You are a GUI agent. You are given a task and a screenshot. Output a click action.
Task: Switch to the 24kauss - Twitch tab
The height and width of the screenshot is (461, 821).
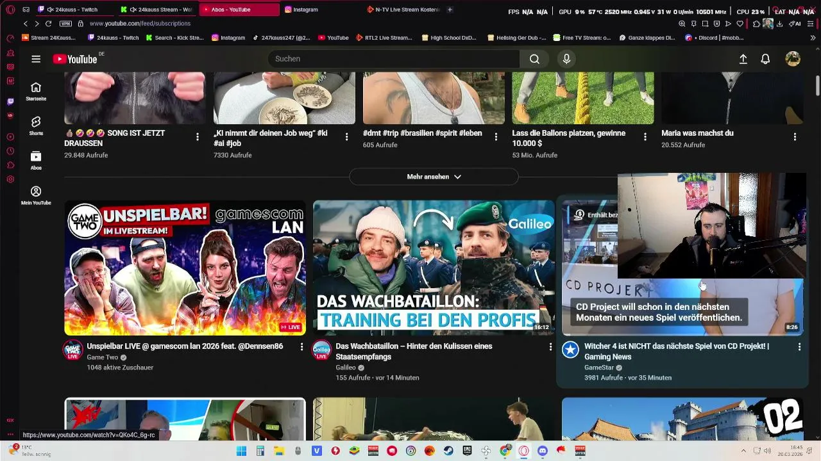point(74,10)
